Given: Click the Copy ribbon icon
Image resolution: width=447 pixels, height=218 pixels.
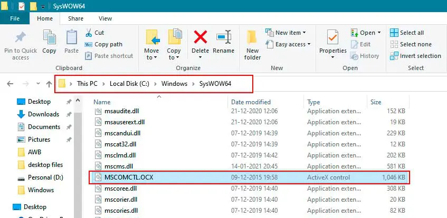Looking at the screenshot, I should pyautogui.click(x=49, y=37).
